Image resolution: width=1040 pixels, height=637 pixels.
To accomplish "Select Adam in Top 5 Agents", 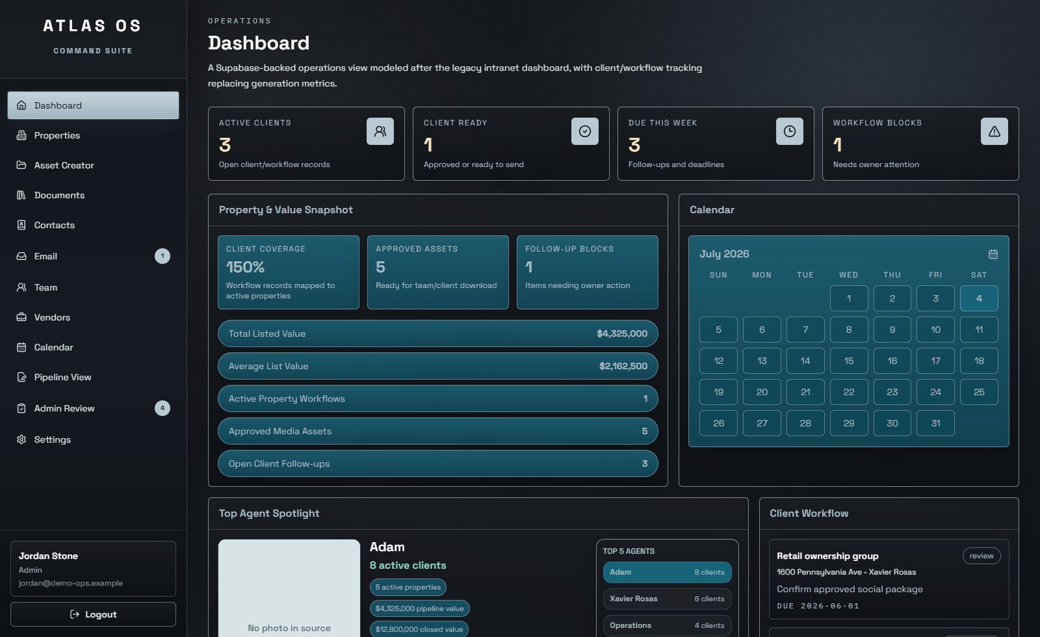I will (667, 572).
